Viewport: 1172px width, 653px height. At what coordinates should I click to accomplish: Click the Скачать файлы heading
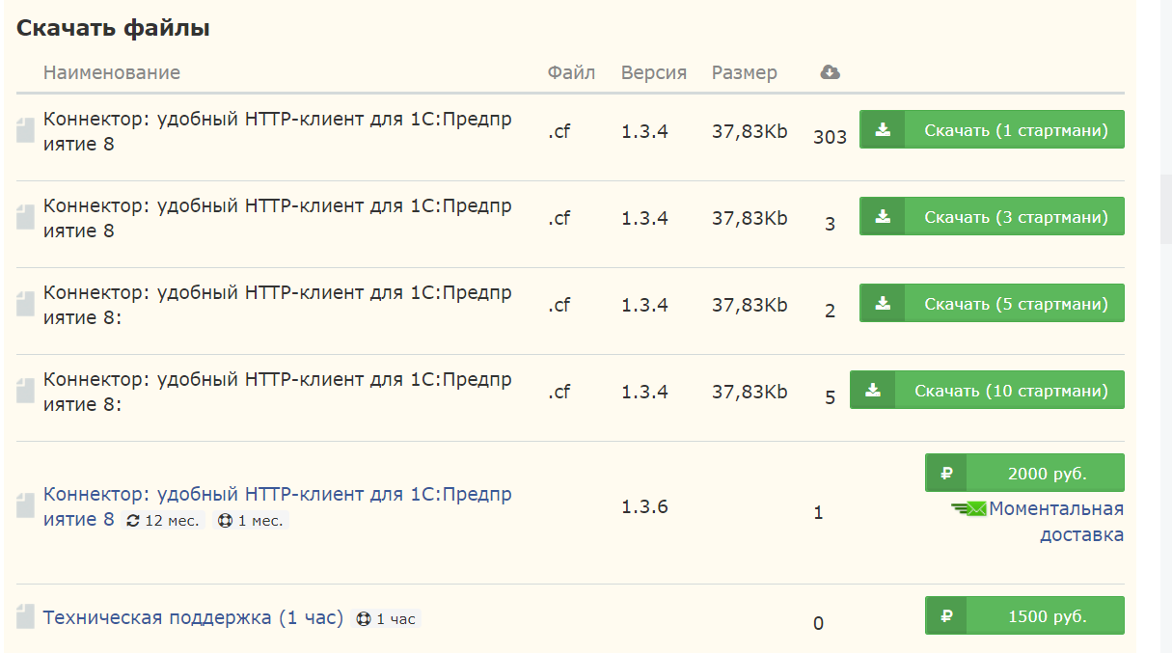[114, 28]
